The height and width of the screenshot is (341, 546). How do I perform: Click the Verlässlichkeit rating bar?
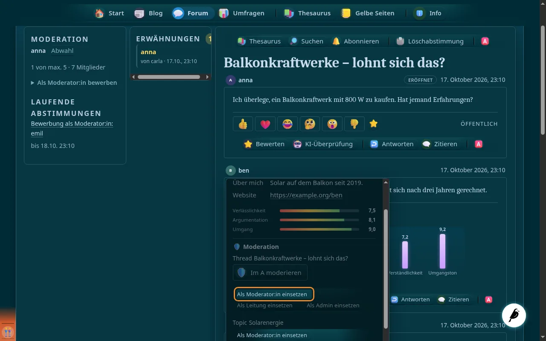click(319, 211)
